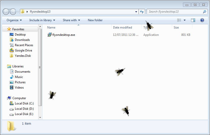This screenshot has width=210, height=135.
Task: Expand the Share with menu
Action: tap(71, 20)
